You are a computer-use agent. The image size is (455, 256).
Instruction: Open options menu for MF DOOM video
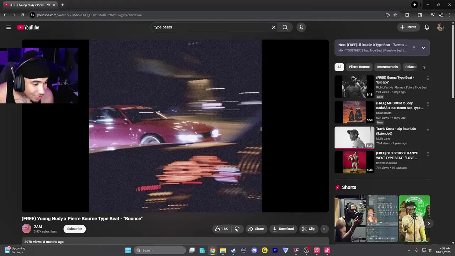pyautogui.click(x=428, y=104)
